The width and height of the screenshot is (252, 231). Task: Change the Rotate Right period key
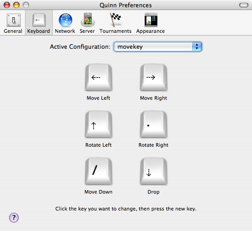pos(154,124)
